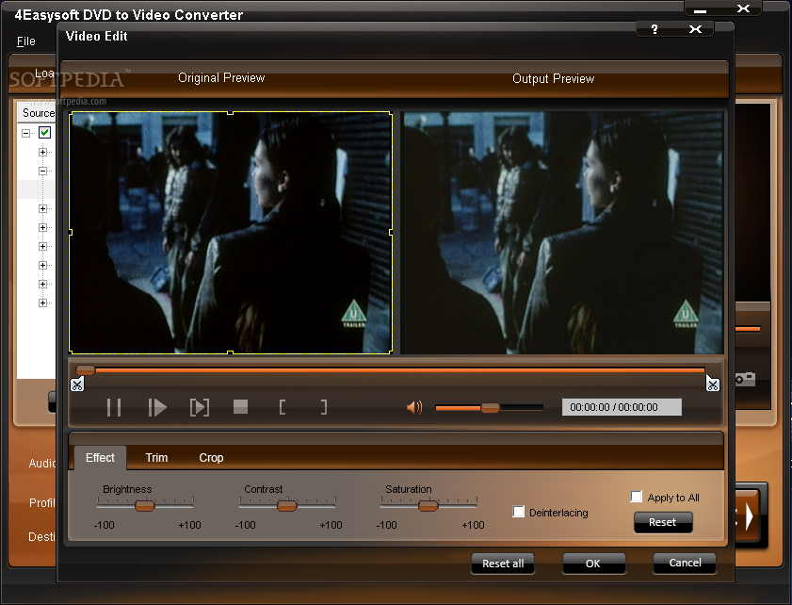Viewport: 792px width, 605px height.
Task: Stop the video playback
Action: coord(240,407)
